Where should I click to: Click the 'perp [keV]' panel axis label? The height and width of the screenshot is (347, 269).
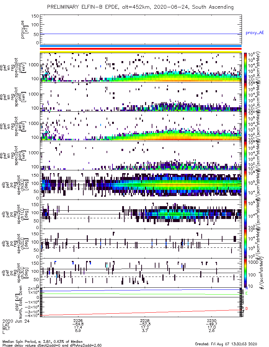[x=22, y=126]
